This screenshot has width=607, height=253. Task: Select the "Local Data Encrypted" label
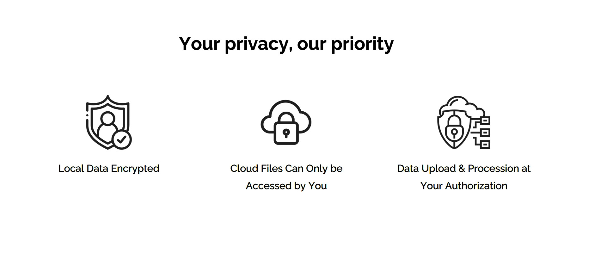109,169
